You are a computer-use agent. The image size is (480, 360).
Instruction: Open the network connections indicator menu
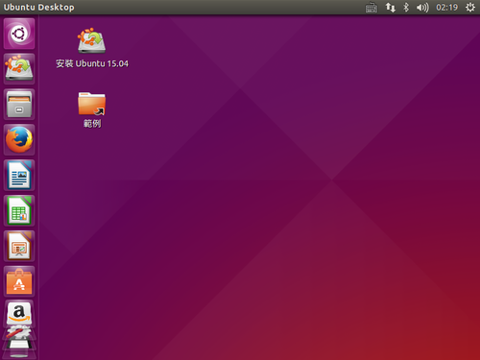pos(390,8)
